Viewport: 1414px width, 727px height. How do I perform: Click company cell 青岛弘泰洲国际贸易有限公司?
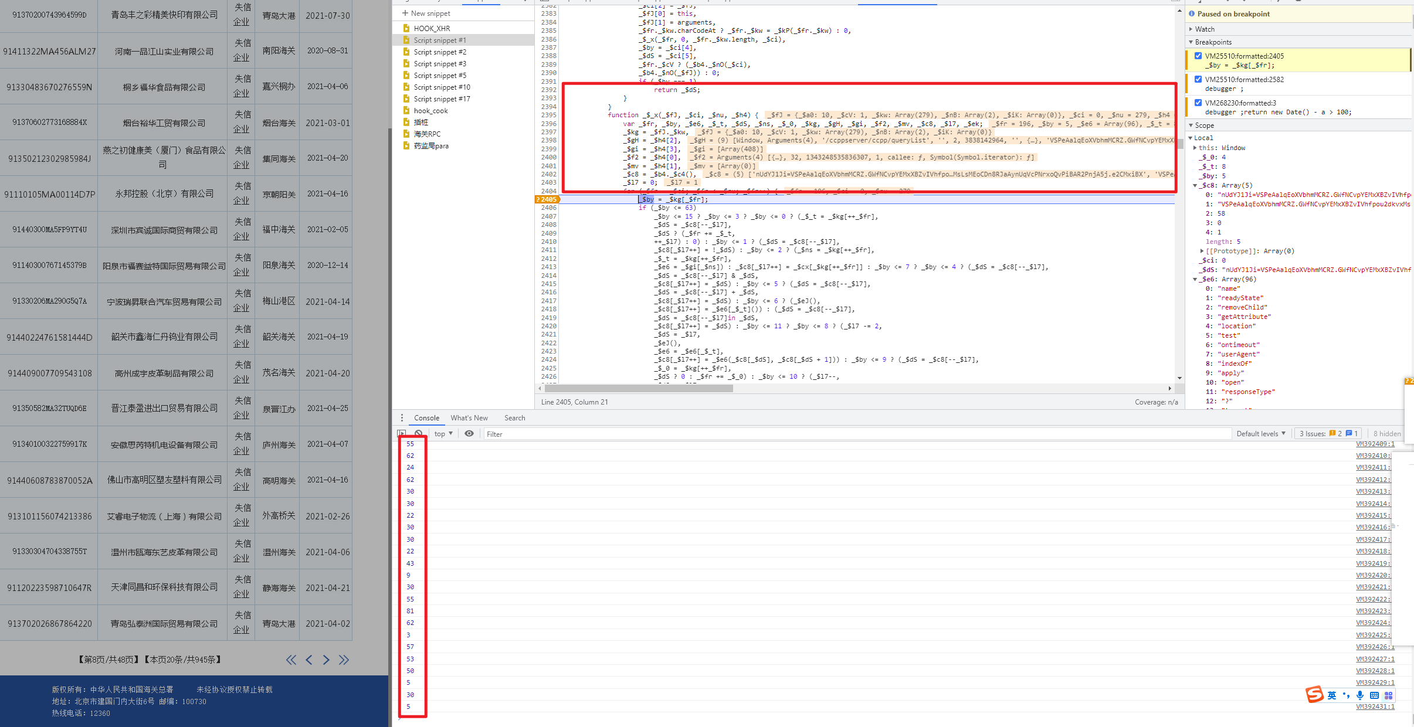click(x=164, y=624)
